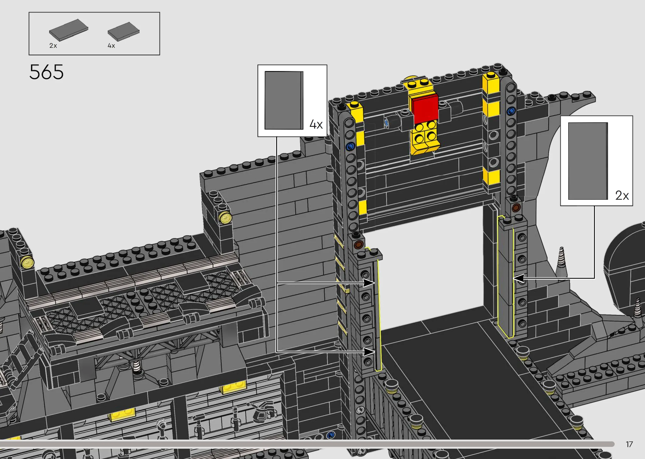Click the 2x quantity in the parts box
645x459 pixels.
[53, 46]
